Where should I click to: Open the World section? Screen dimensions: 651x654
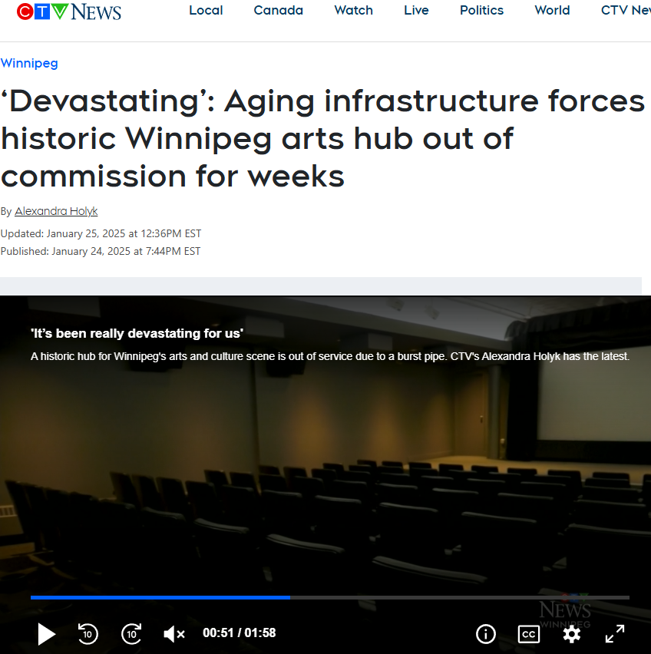pyautogui.click(x=552, y=10)
